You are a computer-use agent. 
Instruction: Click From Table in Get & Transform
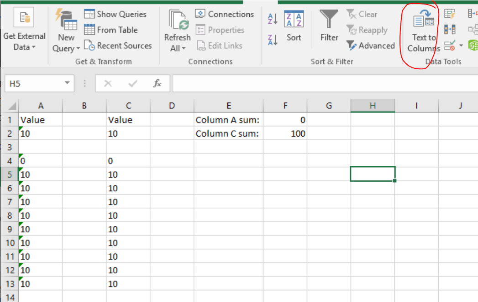(111, 30)
